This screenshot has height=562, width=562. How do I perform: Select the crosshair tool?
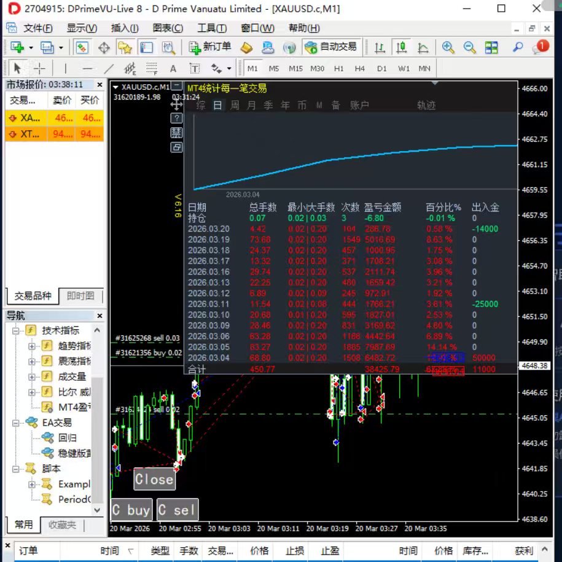39,68
